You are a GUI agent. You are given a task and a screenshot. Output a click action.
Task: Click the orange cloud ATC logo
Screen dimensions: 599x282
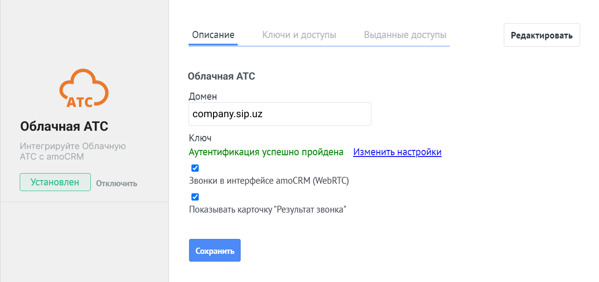tap(84, 88)
